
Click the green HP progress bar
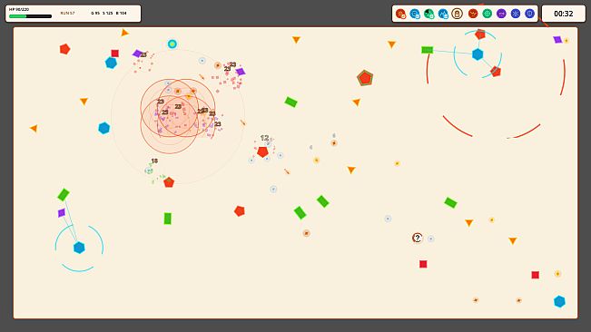pyautogui.click(x=30, y=16)
